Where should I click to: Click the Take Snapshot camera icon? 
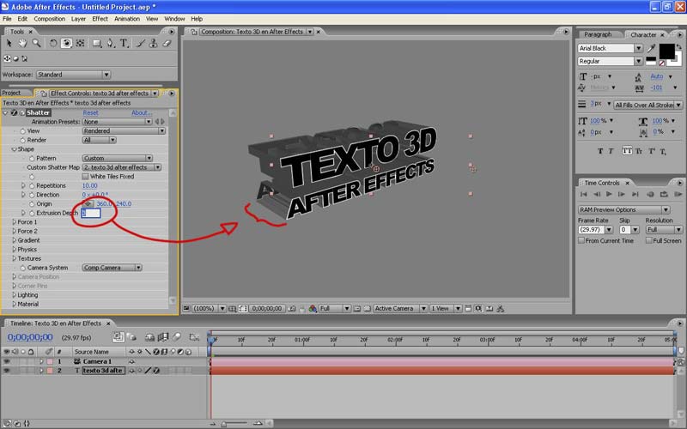coord(291,309)
